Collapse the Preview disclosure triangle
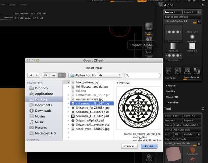Image resolution: width=208 pixels, height=163 pixels. [x=117, y=83]
